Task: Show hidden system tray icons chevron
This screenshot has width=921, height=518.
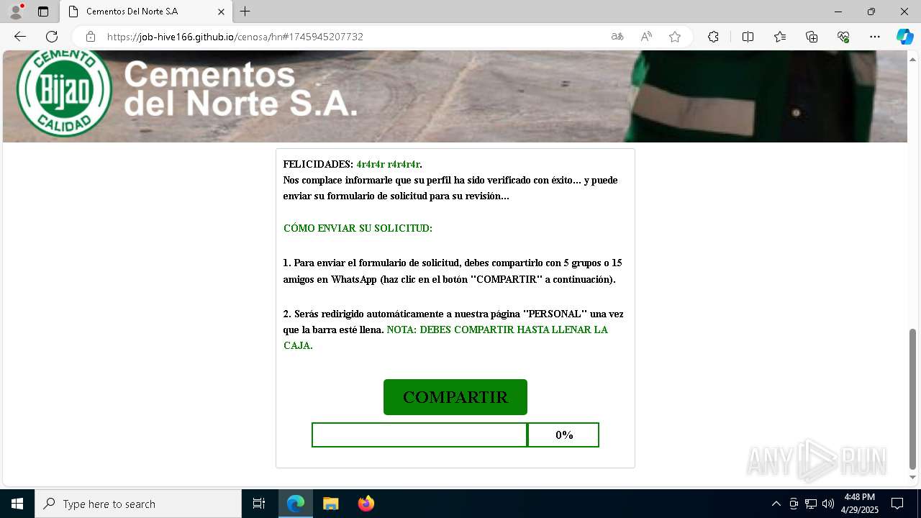Action: tap(776, 504)
